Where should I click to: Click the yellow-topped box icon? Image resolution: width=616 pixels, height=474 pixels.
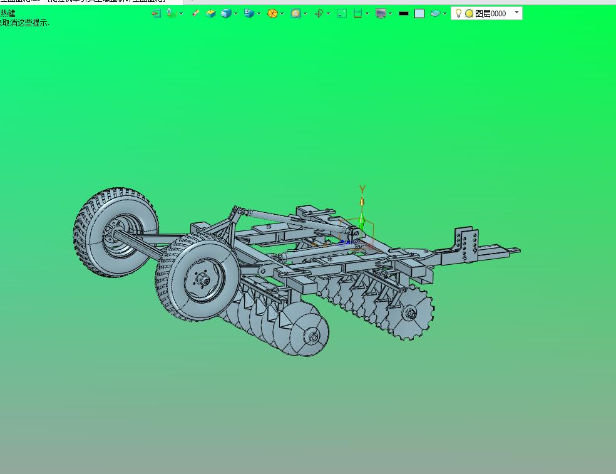pyautogui.click(x=210, y=14)
